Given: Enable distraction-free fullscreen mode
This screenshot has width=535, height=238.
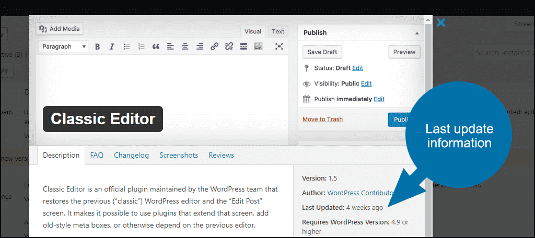Looking at the screenshot, I should [x=279, y=47].
